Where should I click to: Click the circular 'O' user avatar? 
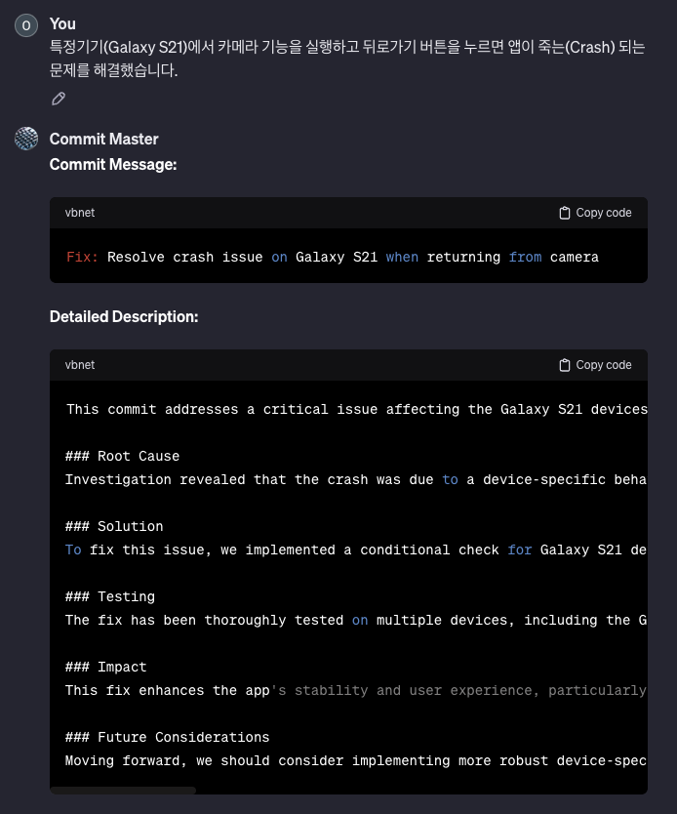[26, 25]
